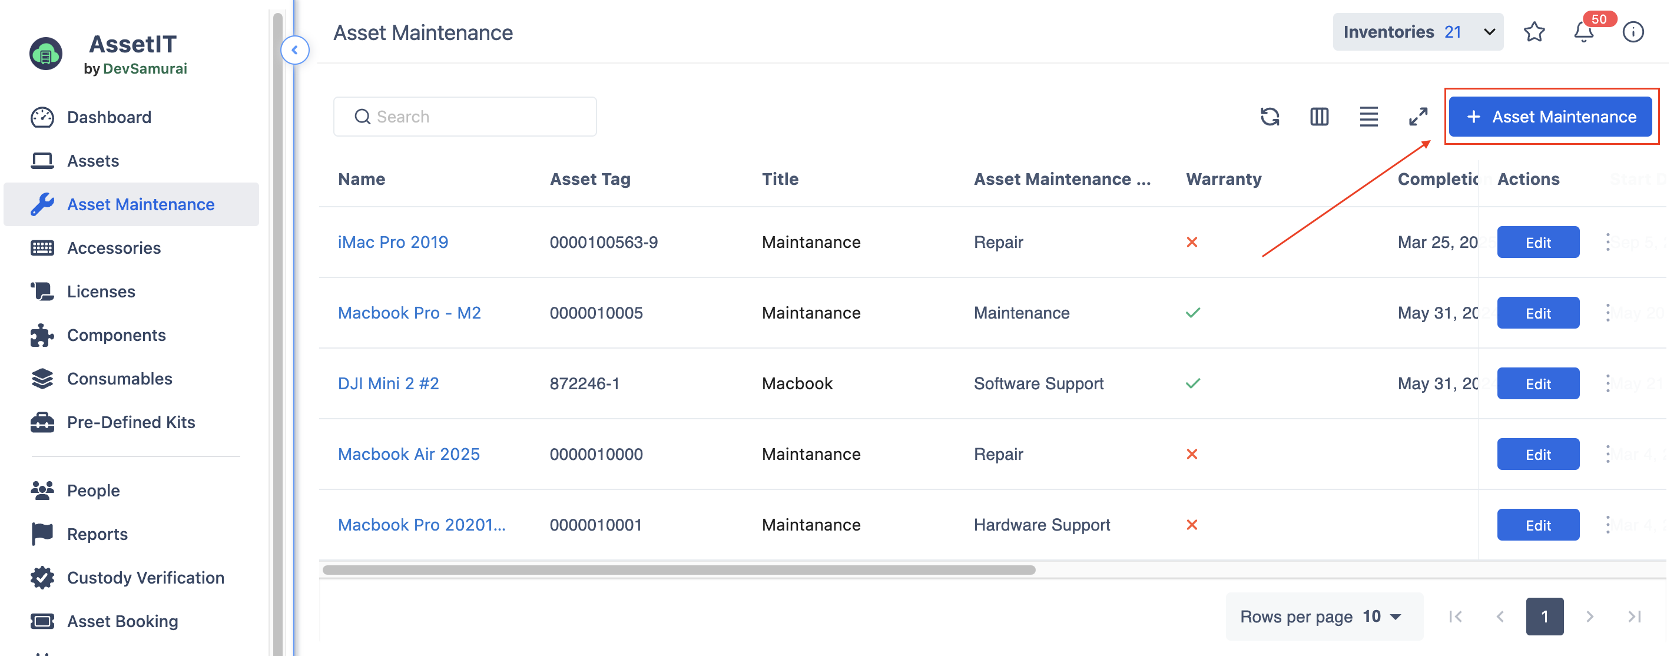Click into the Search field
This screenshot has width=1677, height=656.
tap(465, 117)
